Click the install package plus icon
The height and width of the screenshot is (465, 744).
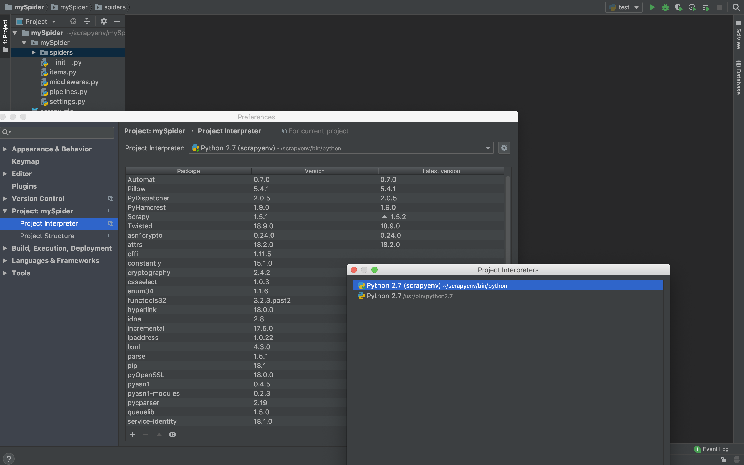(132, 434)
